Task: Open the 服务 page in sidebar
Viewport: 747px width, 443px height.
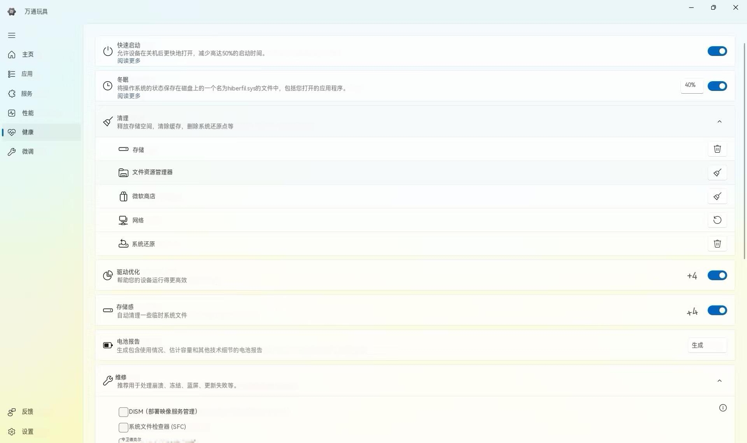Action: pyautogui.click(x=26, y=94)
